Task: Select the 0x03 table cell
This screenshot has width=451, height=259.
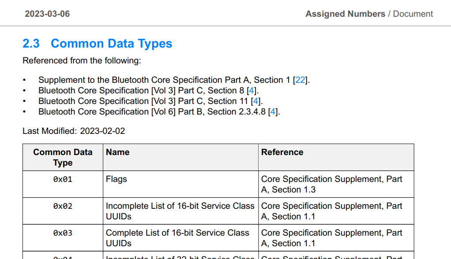Action: tap(63, 238)
